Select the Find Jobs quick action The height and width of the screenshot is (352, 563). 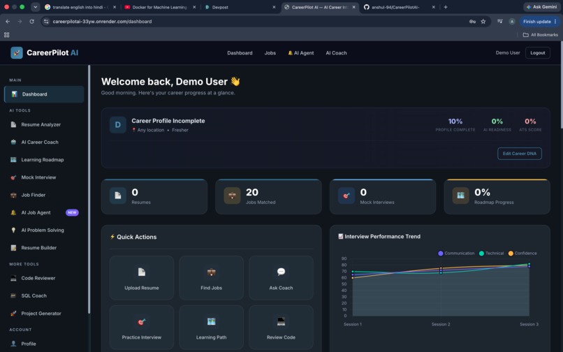coord(211,278)
